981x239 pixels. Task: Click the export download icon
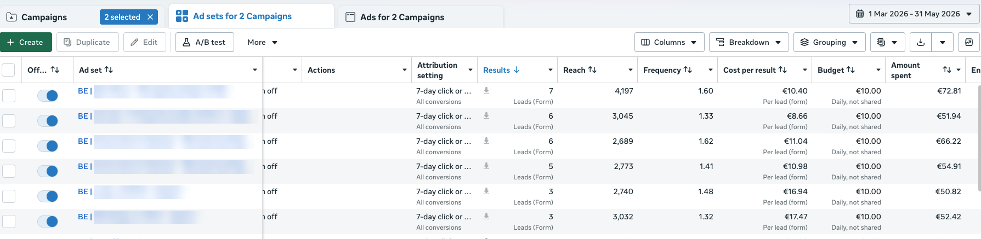coord(921,42)
